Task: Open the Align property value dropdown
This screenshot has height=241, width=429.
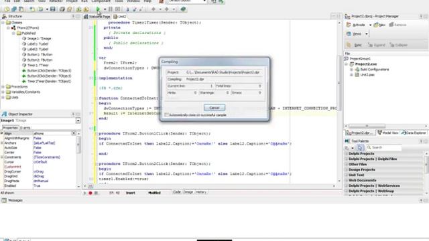Action: [x=74, y=133]
